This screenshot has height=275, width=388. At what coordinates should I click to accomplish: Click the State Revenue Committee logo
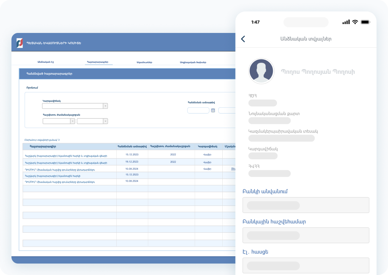20,43
